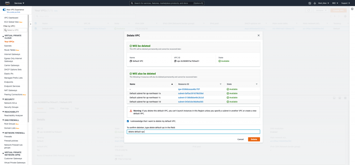Close the Delete VPC dialog with X

point(259,35)
